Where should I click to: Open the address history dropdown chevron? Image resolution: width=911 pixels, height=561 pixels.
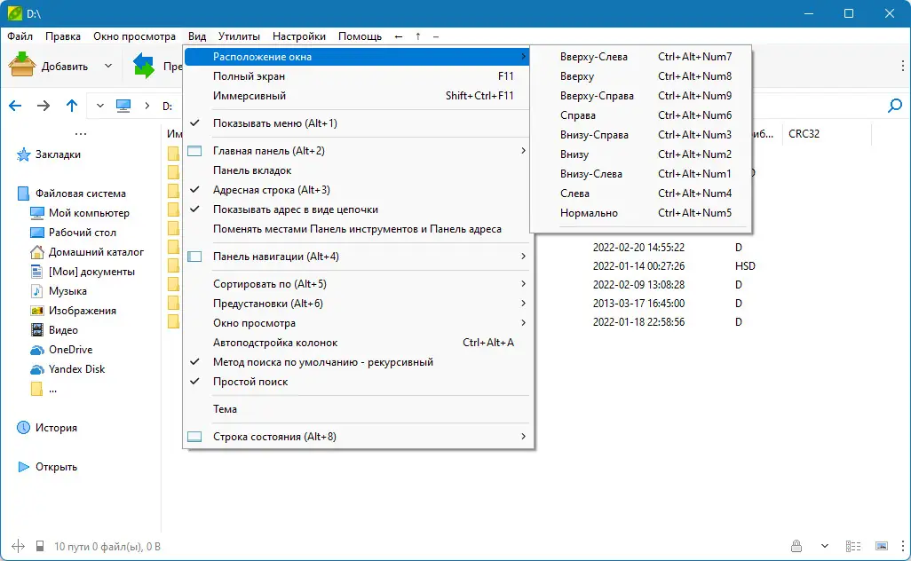[100, 106]
